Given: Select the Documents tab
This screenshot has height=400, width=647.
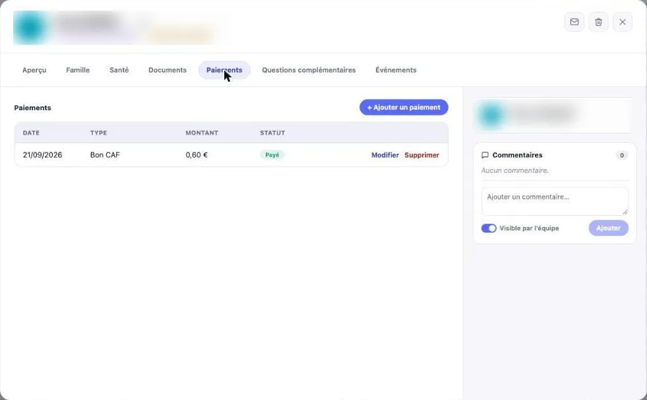Looking at the screenshot, I should (168, 70).
